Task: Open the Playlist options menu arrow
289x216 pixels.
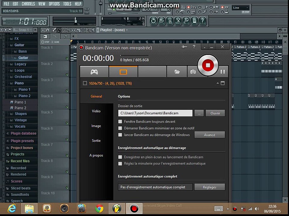Action: 43,30
